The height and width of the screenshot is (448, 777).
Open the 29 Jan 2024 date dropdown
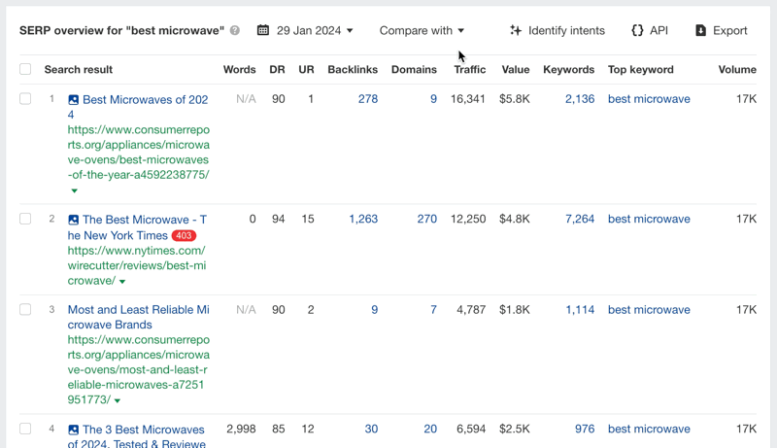tap(315, 31)
